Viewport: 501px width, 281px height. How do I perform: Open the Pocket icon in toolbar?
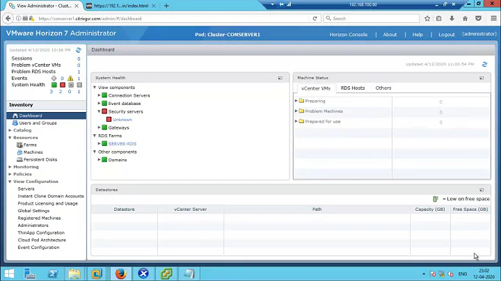(x=478, y=19)
